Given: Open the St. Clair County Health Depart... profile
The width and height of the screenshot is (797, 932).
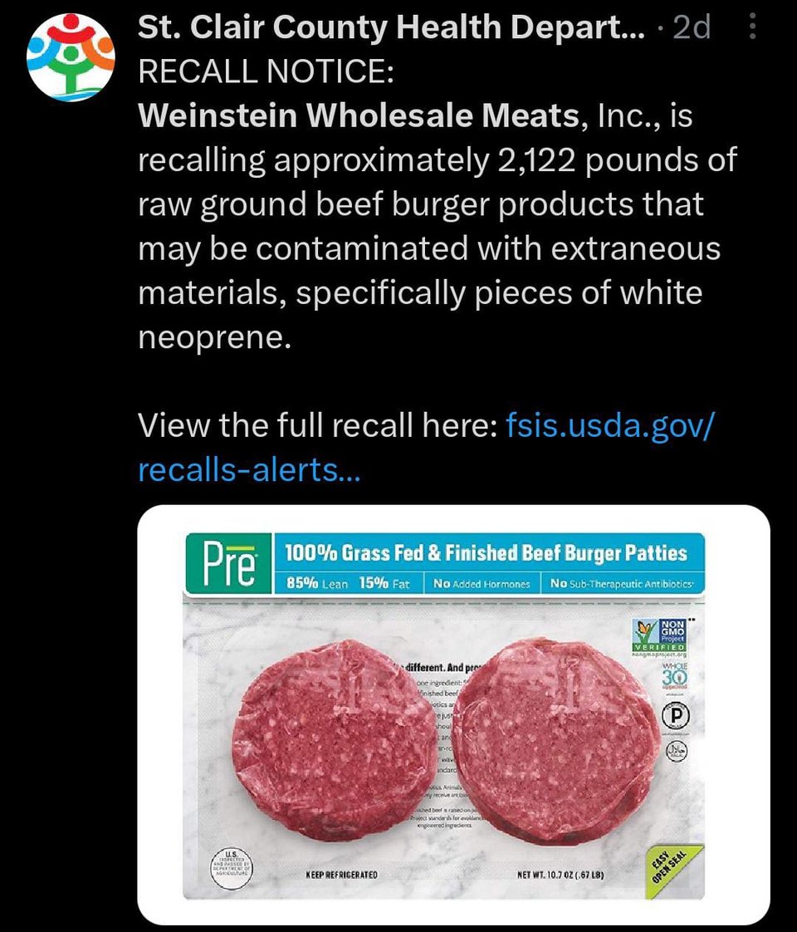Looking at the screenshot, I should point(391,27).
